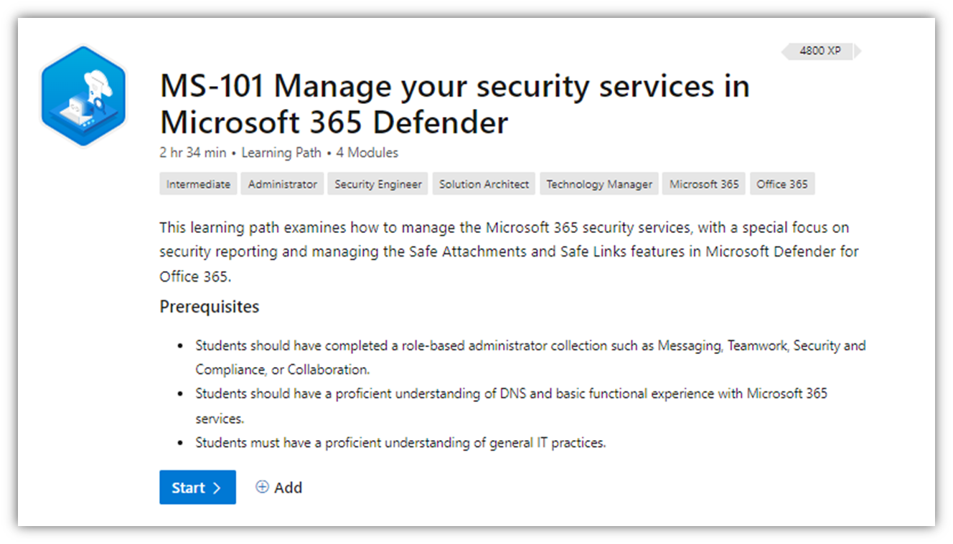
Task: Select the Office 365 product tag
Action: 782,183
